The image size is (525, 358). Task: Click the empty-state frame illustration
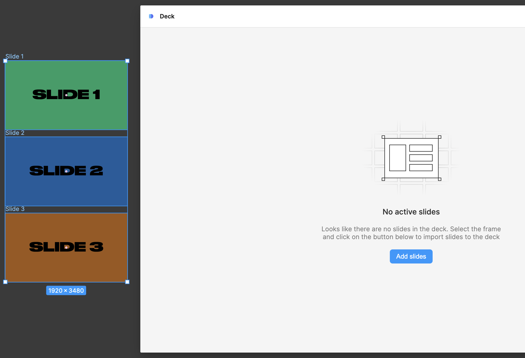(x=411, y=158)
